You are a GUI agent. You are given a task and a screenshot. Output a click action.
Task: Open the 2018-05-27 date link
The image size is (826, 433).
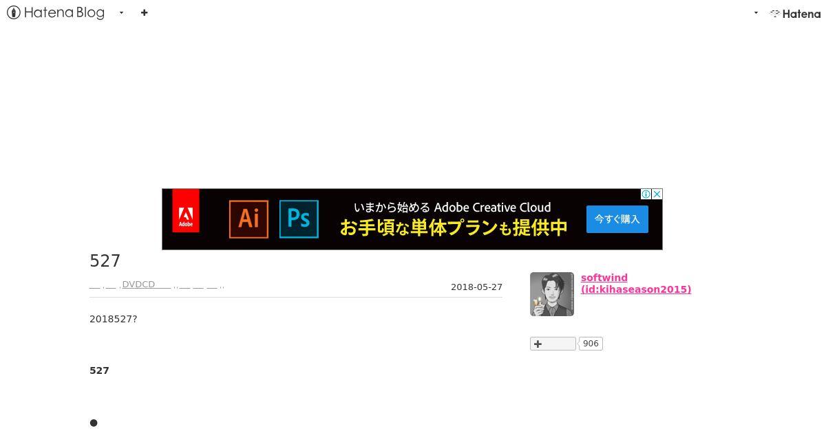(476, 287)
